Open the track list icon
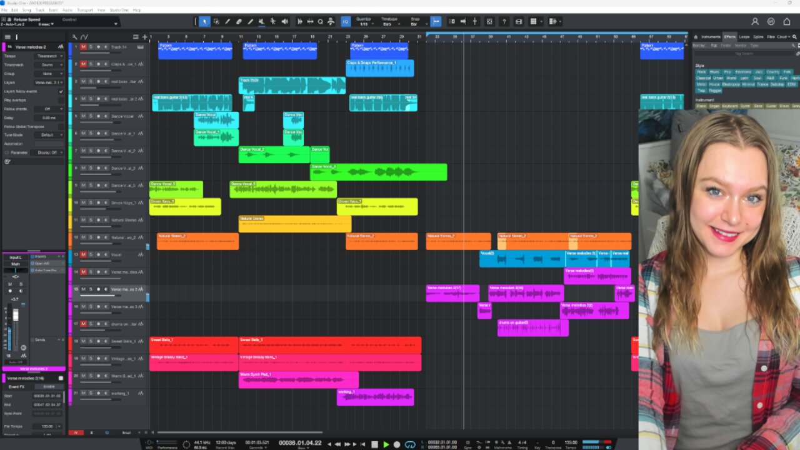 (x=136, y=37)
